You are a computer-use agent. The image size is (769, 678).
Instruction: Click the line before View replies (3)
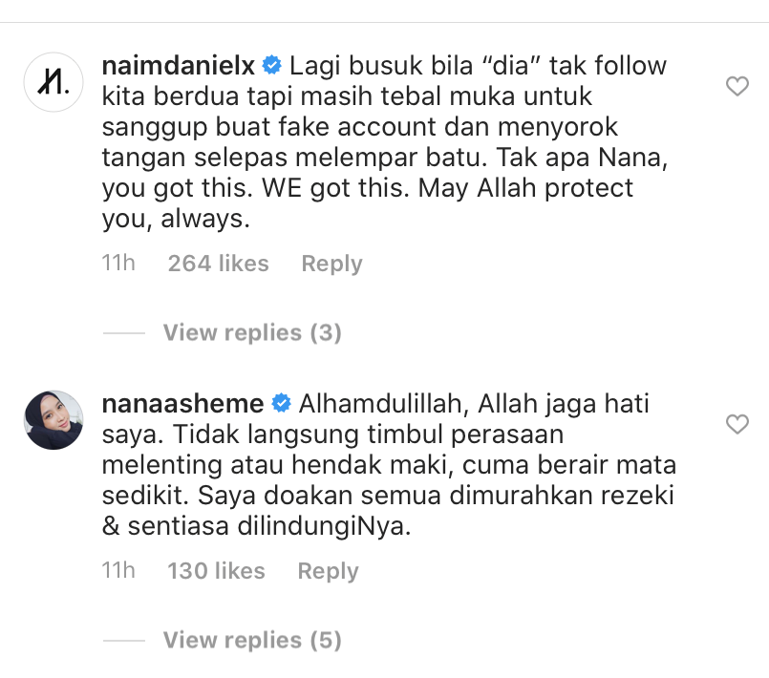pyautogui.click(x=124, y=333)
